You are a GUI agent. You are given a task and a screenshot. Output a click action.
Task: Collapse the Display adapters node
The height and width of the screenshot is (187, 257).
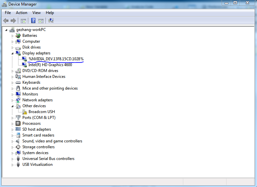tap(12, 53)
